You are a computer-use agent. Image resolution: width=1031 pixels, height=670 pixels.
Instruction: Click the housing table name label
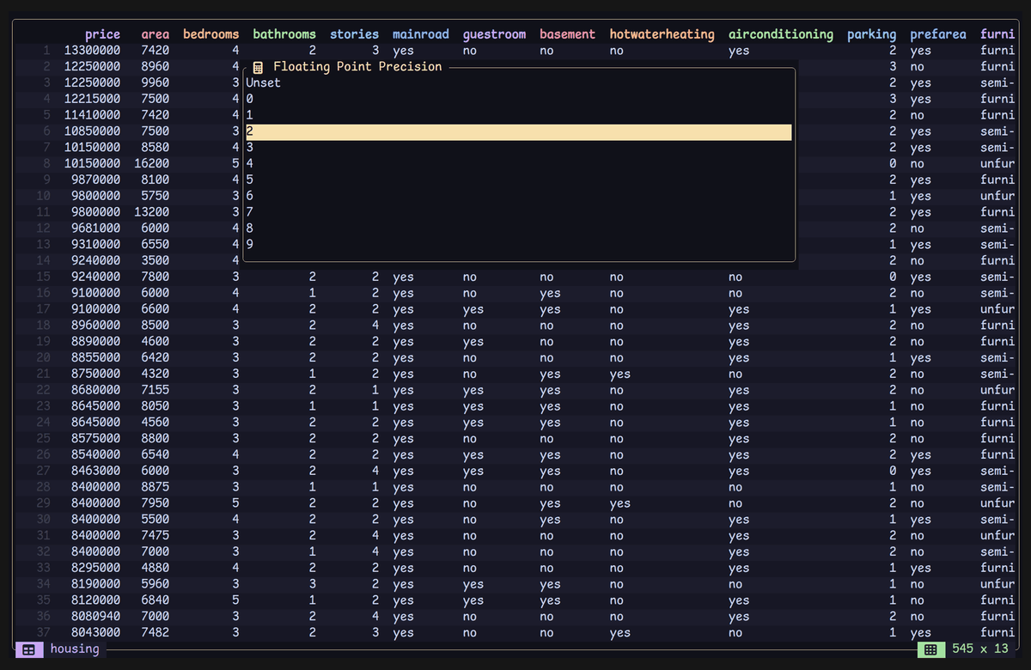coord(75,649)
